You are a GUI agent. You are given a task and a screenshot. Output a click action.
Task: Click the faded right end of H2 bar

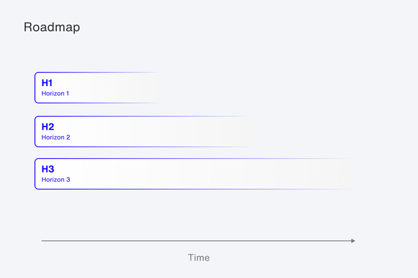(x=243, y=131)
